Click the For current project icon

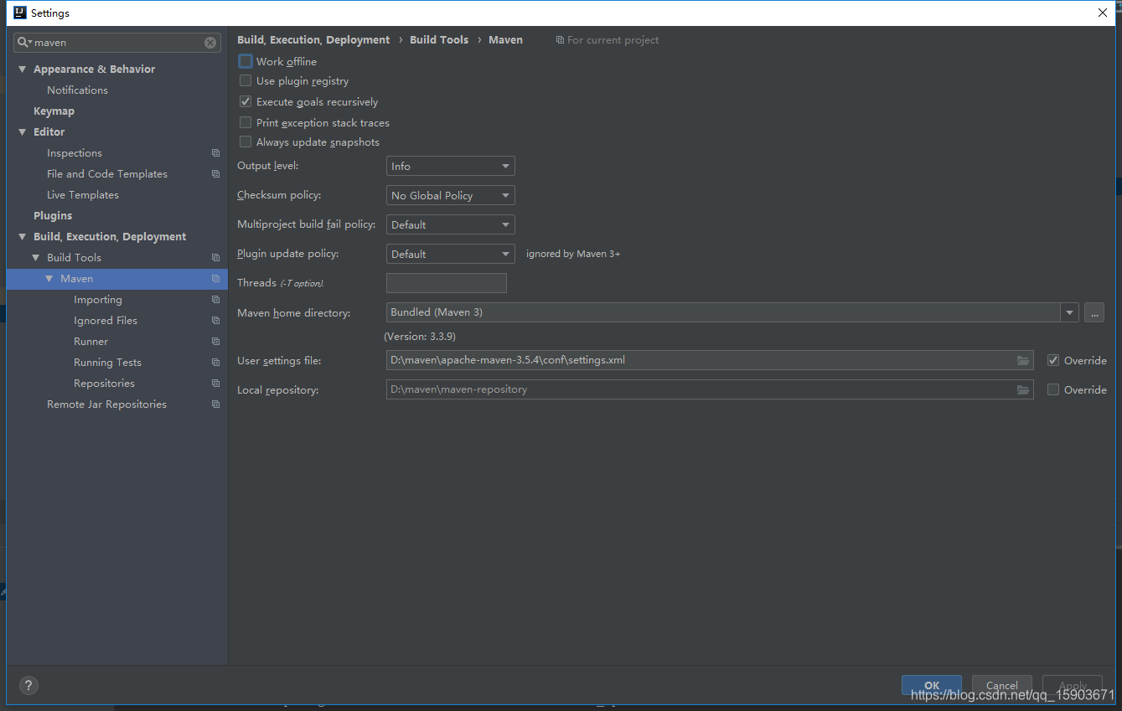tap(560, 40)
